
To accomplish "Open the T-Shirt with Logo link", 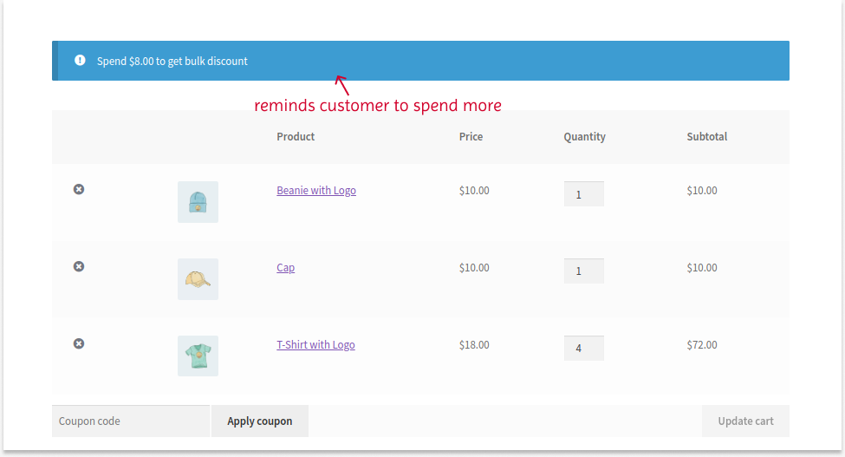I will (315, 345).
